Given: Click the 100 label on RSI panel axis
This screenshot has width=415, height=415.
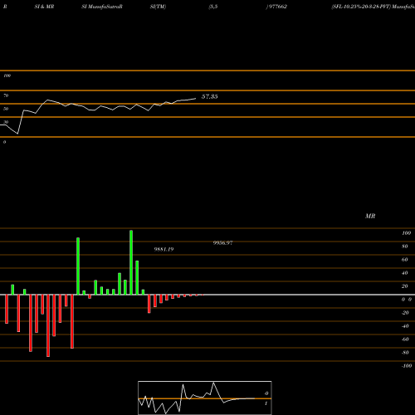Looking at the screenshot, I should pyautogui.click(x=7, y=76).
